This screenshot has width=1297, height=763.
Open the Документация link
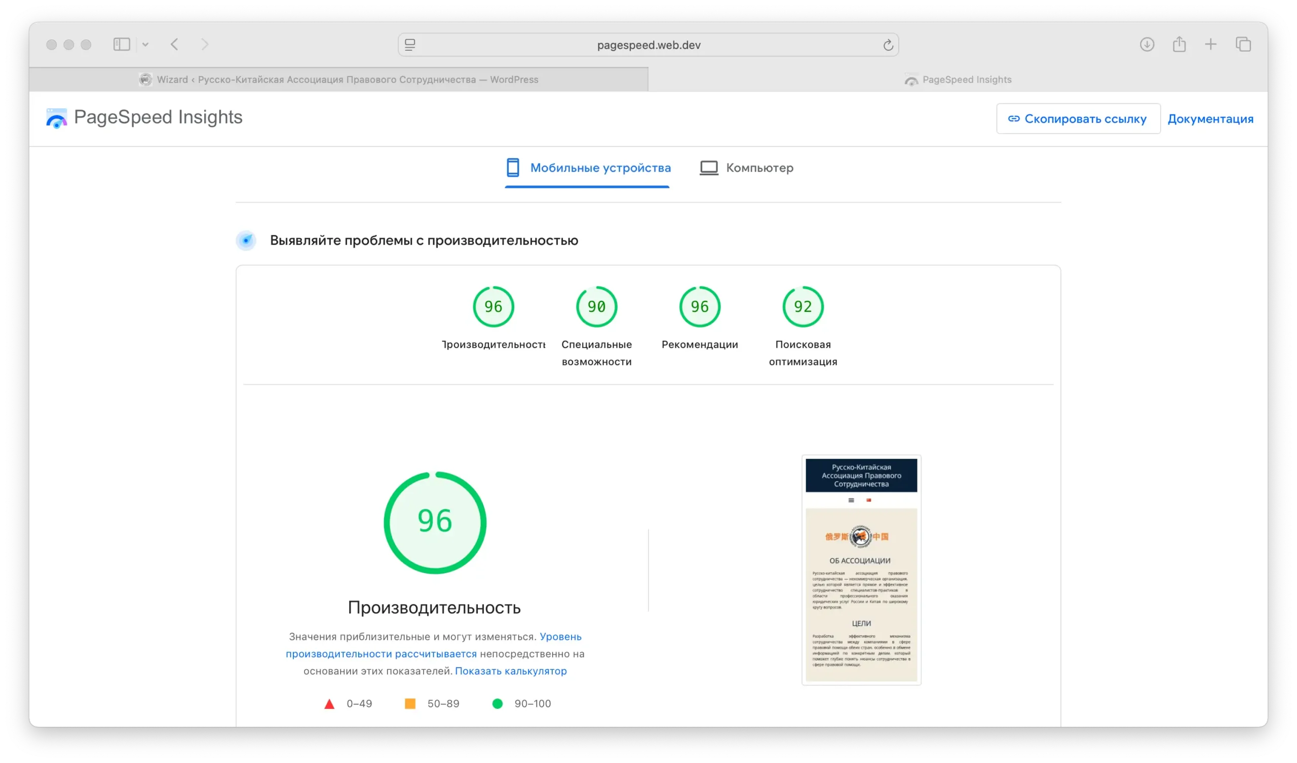click(1210, 119)
